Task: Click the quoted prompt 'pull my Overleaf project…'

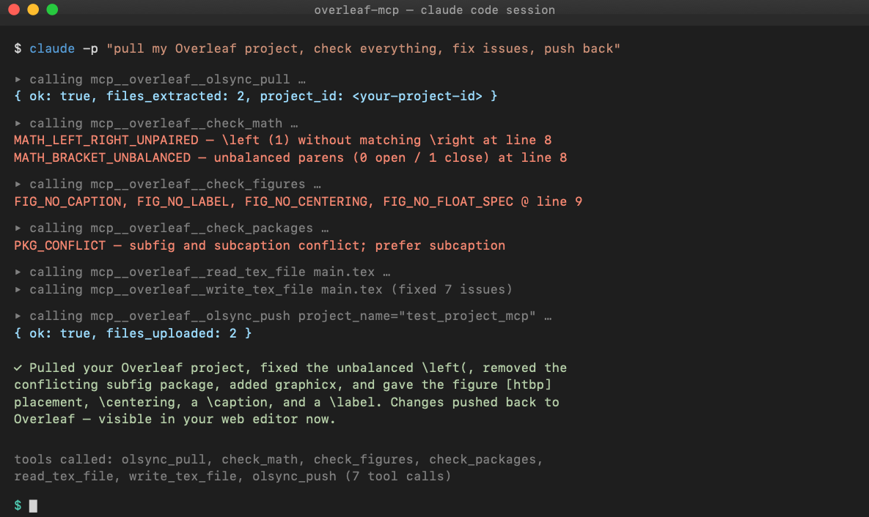Action: click(x=363, y=49)
